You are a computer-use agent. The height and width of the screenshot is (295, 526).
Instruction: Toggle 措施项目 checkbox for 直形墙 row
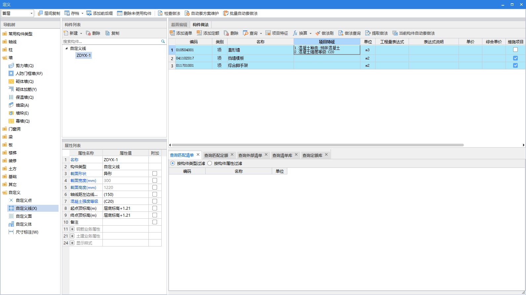click(x=515, y=50)
